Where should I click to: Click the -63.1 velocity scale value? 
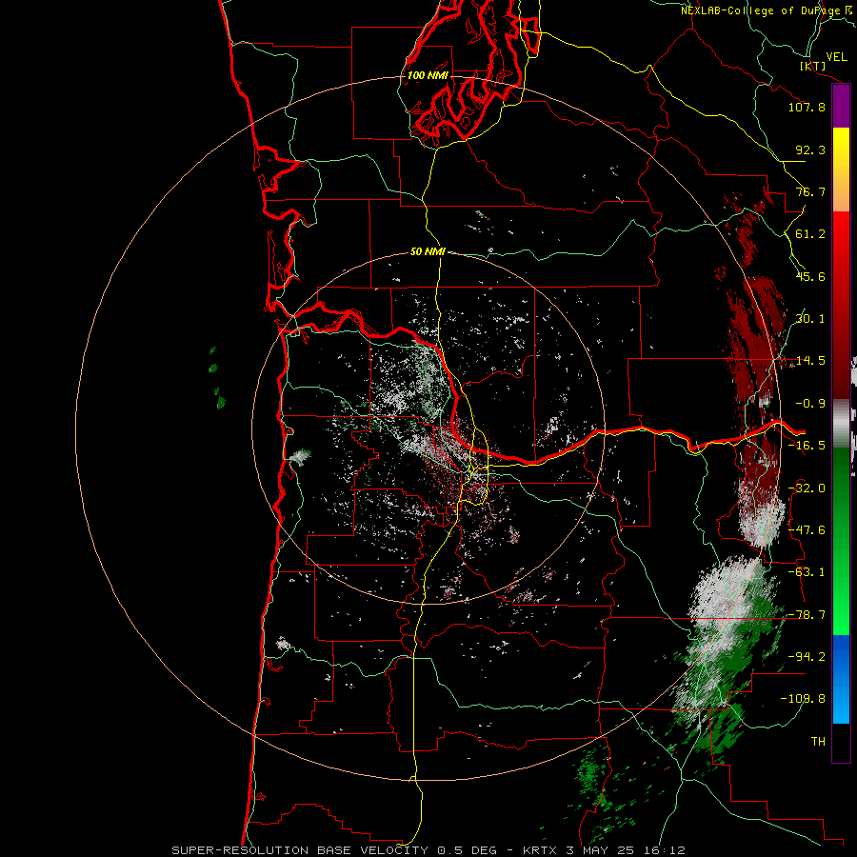tap(807, 572)
